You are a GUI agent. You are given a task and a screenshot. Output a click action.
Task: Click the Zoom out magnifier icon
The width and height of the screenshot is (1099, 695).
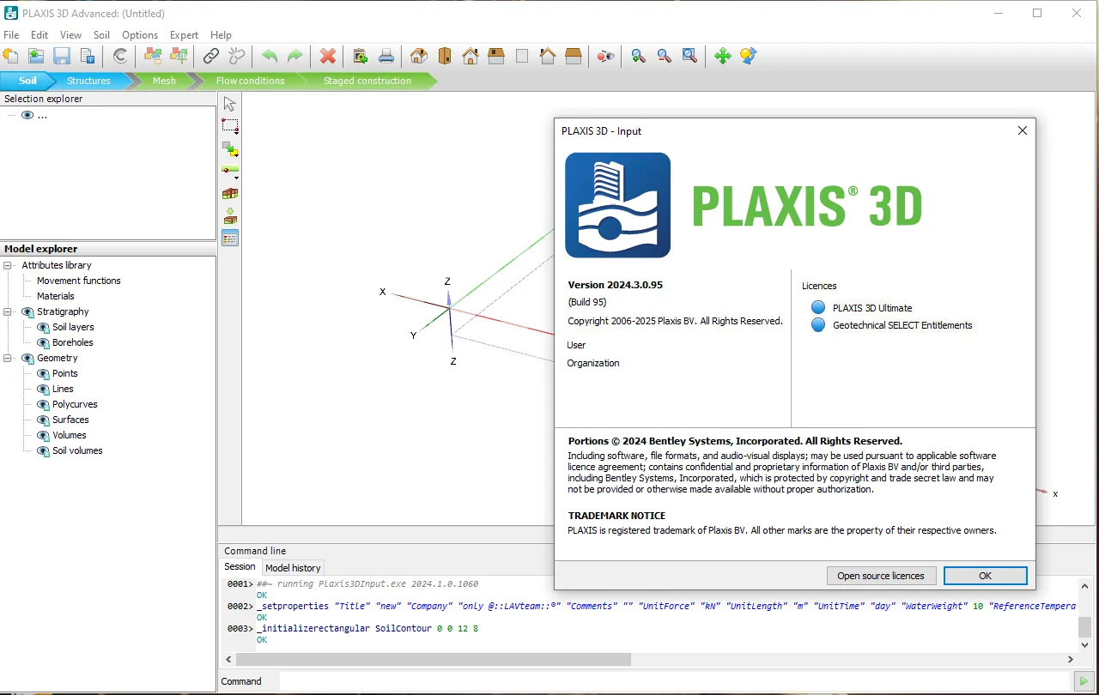(664, 56)
